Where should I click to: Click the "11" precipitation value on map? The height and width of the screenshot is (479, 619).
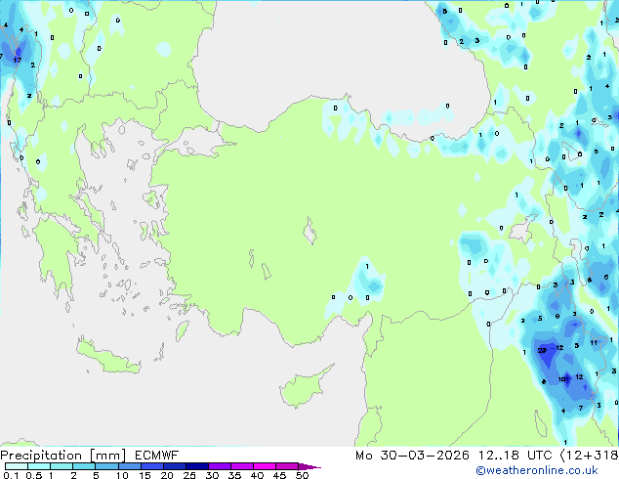(594, 343)
